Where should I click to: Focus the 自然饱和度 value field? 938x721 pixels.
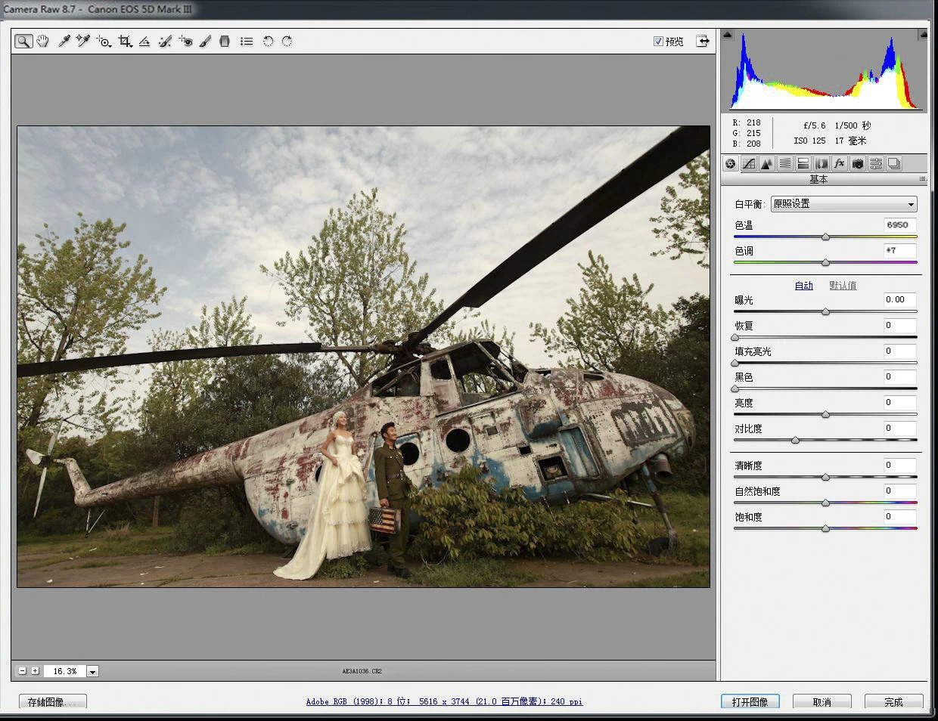(x=899, y=490)
